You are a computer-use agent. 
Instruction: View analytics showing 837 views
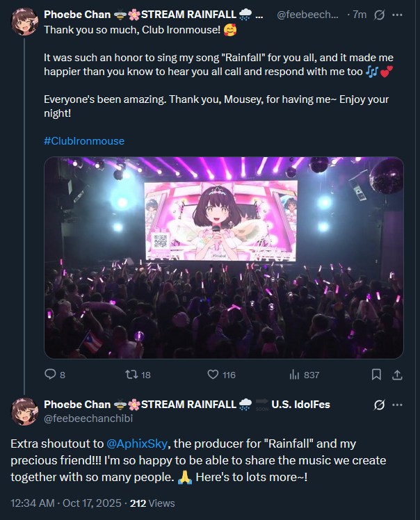[x=295, y=375]
